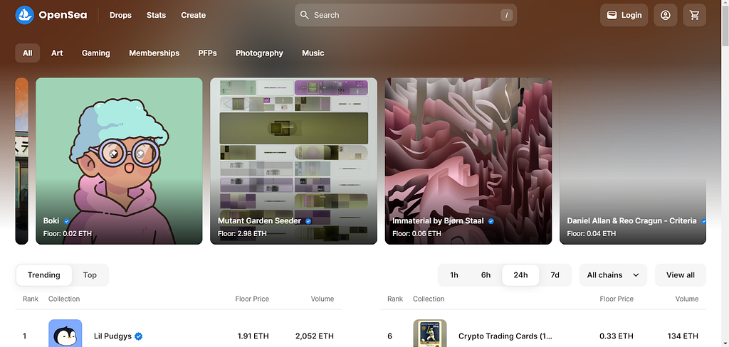Click the 134 ETH volume value

tap(683, 336)
